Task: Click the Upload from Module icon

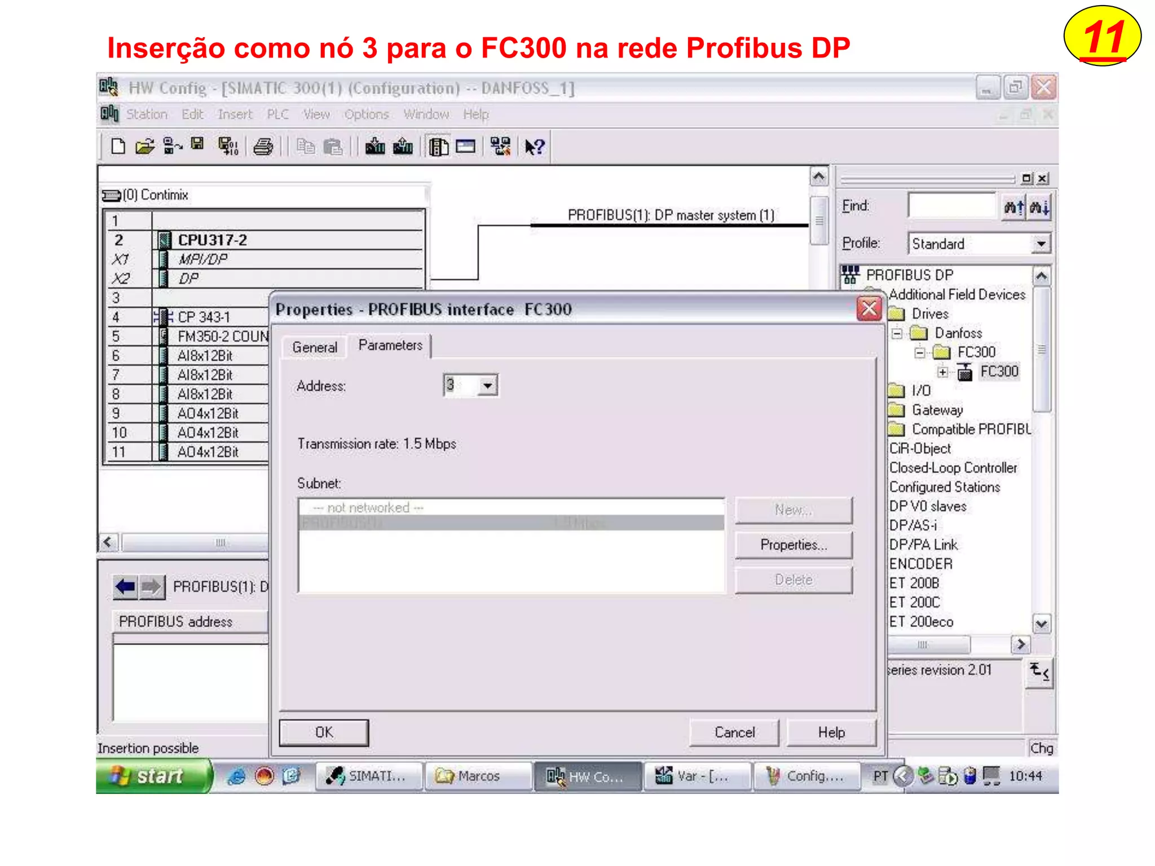Action: [x=403, y=147]
